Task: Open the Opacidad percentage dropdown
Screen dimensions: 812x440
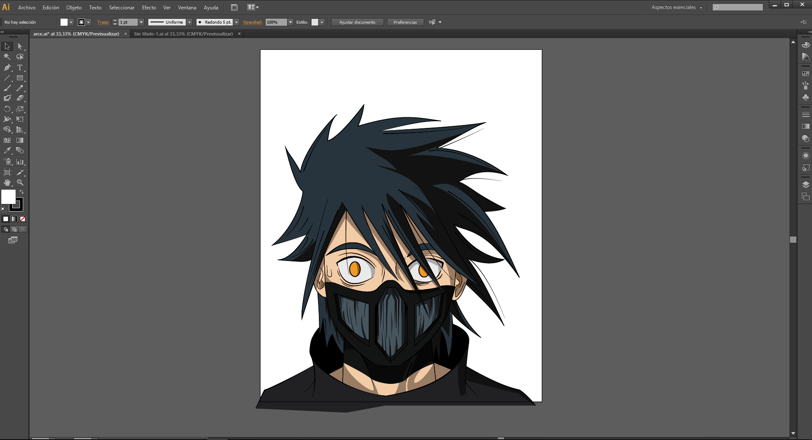Action: (291, 22)
